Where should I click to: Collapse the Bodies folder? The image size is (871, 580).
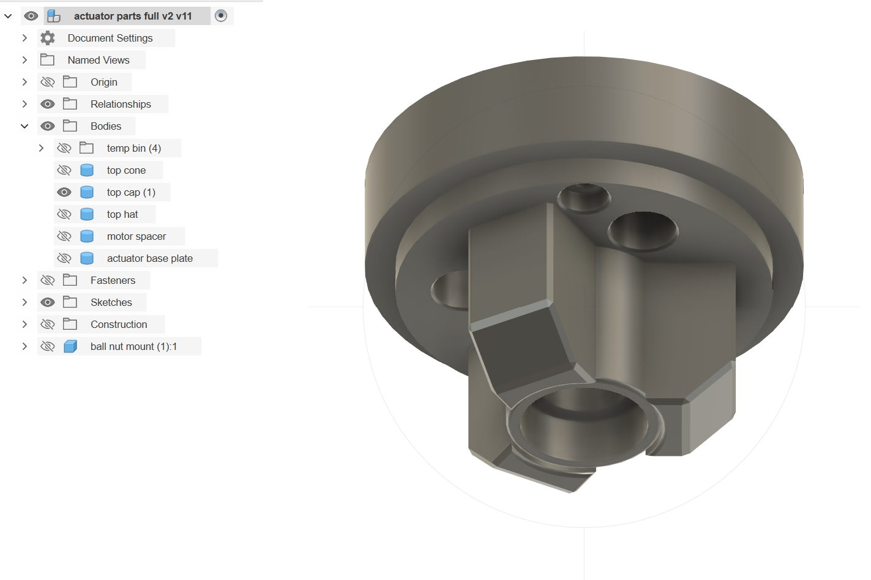coord(24,125)
